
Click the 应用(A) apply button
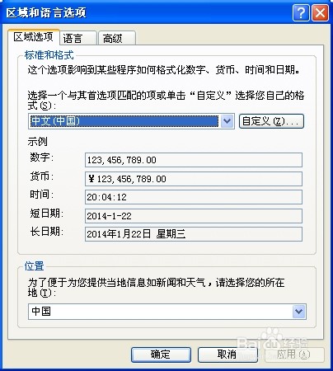click(x=294, y=355)
